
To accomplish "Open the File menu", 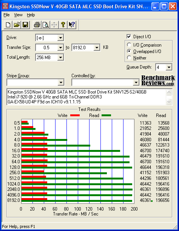I will click(x=6, y=15).
